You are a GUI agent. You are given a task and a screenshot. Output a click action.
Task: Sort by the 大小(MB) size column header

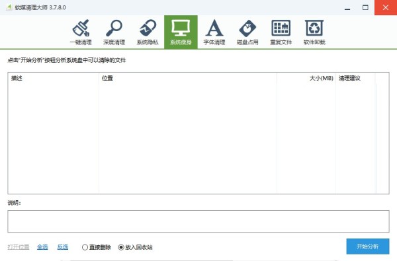click(x=306, y=78)
